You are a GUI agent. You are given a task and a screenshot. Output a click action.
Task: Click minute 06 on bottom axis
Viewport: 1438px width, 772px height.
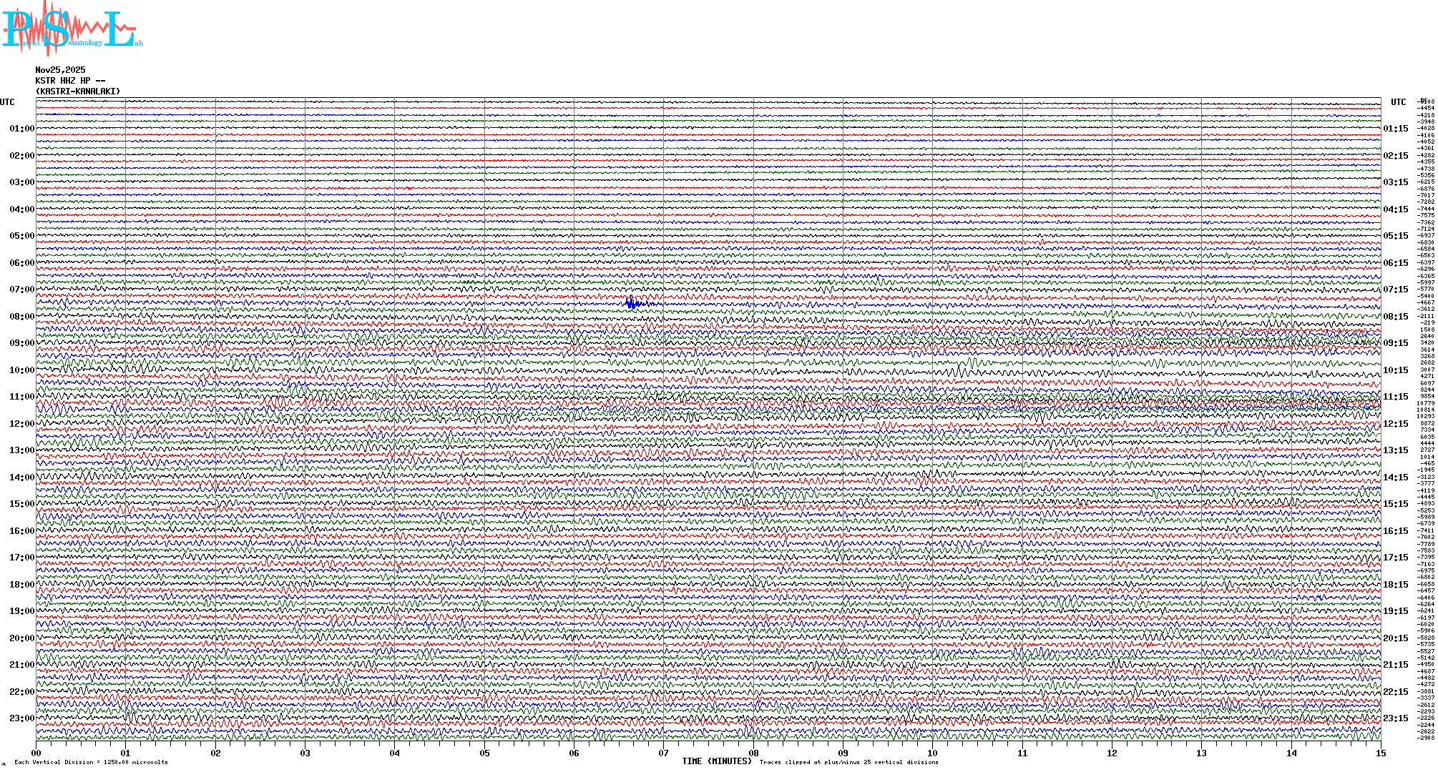(x=574, y=753)
